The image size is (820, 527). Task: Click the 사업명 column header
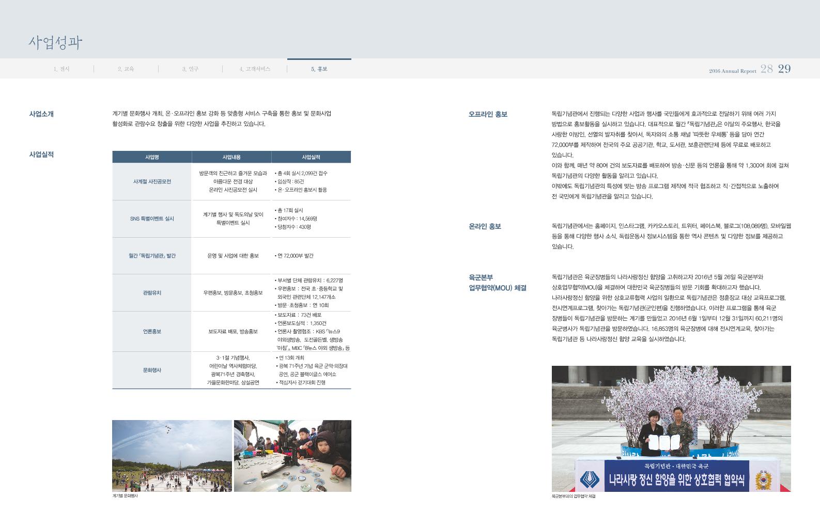[x=152, y=157]
